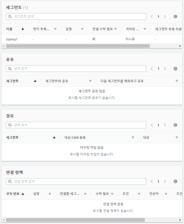The image size is (184, 224).
Task: Go to next page in 연결 정책 panel
Action: click(x=165, y=181)
